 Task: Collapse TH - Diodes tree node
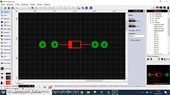151,22
